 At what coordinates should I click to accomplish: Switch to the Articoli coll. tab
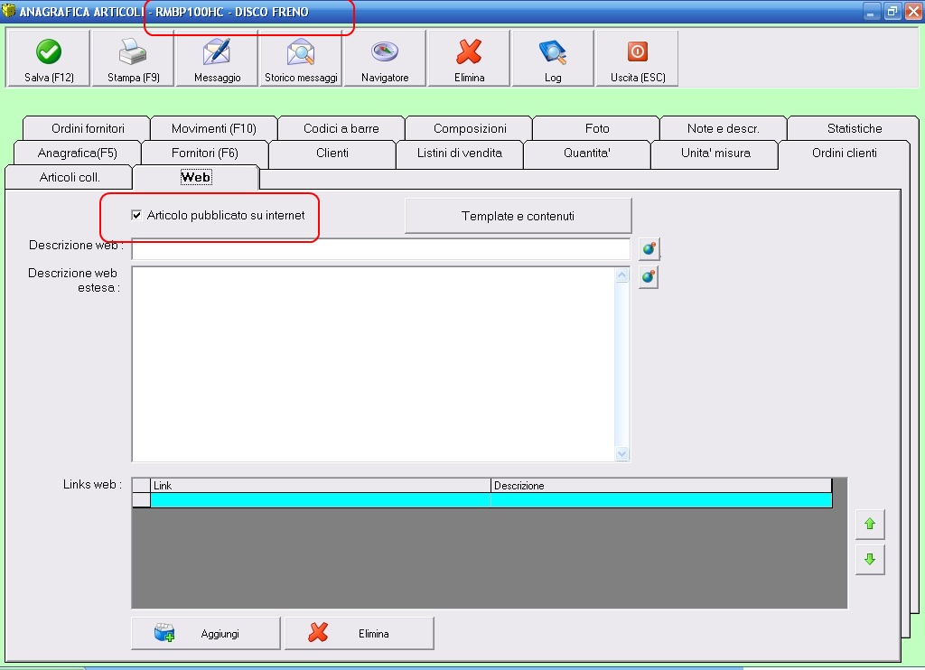click(69, 178)
